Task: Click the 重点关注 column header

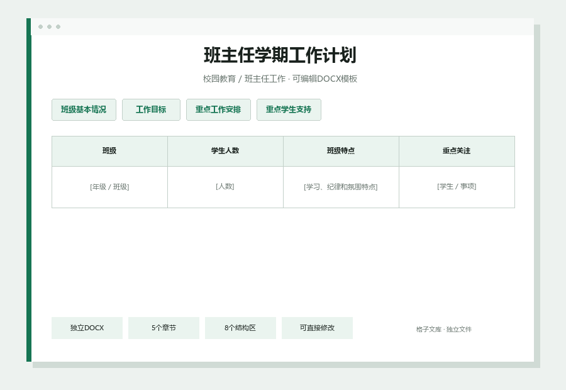Action: click(457, 151)
